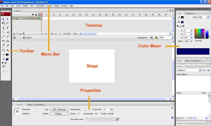Open the Type Solid dropdown in Color panel
The width and height of the screenshot is (211, 126).
208,17
